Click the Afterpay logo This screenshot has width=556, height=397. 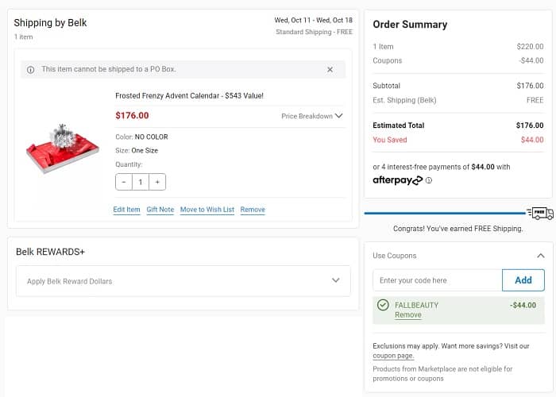click(x=397, y=180)
